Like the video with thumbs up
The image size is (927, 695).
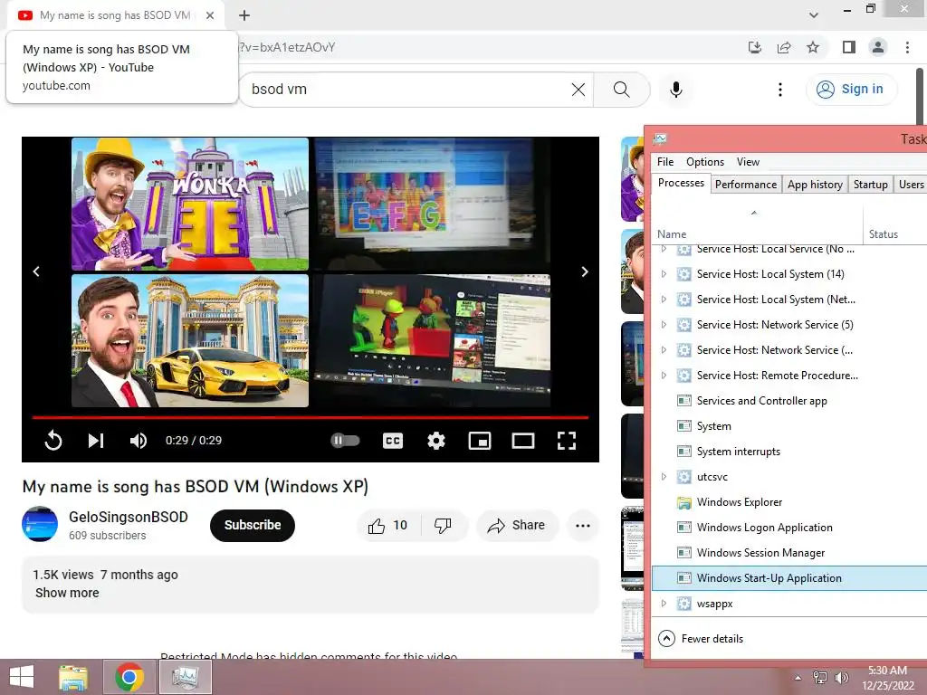tap(387, 526)
